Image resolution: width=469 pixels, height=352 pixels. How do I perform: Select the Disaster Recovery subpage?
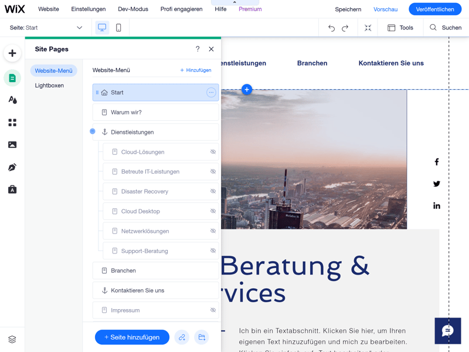click(x=161, y=191)
